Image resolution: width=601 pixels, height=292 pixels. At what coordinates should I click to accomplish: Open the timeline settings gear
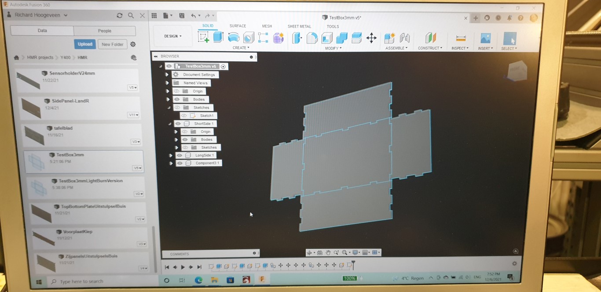[514, 263]
